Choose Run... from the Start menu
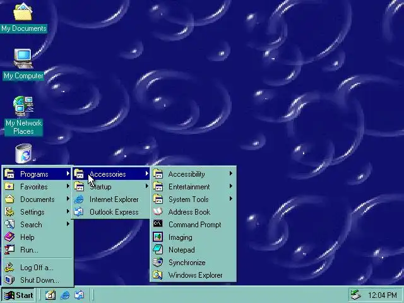404x303 pixels. [x=37, y=250]
